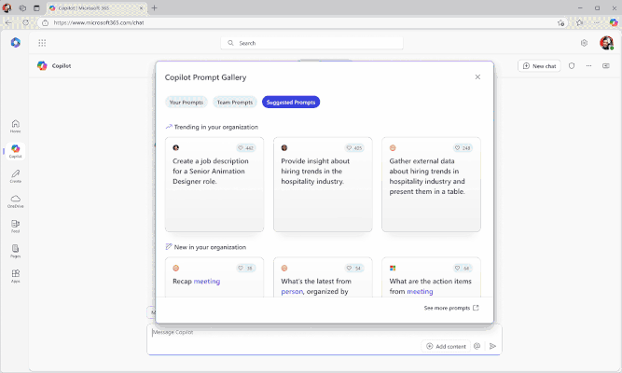Screen dimensions: 622x373
Task: Like the What's the latest from prompt
Action: (354, 269)
